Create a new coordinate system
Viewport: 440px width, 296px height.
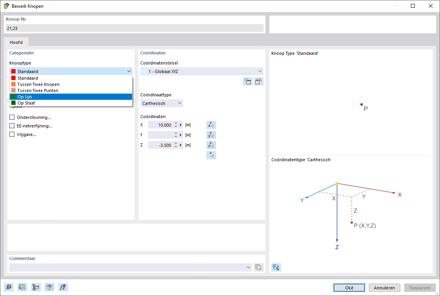[248, 81]
